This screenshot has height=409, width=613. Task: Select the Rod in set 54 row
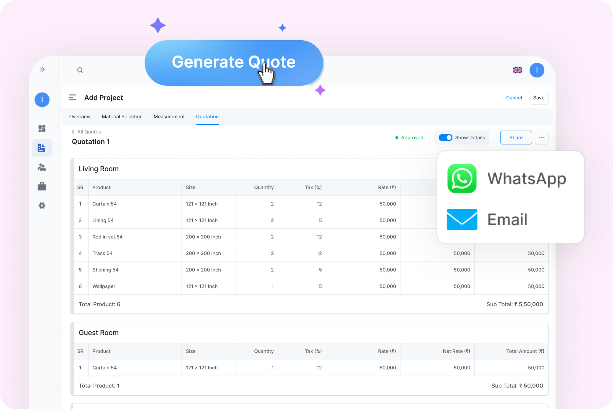tap(311, 237)
